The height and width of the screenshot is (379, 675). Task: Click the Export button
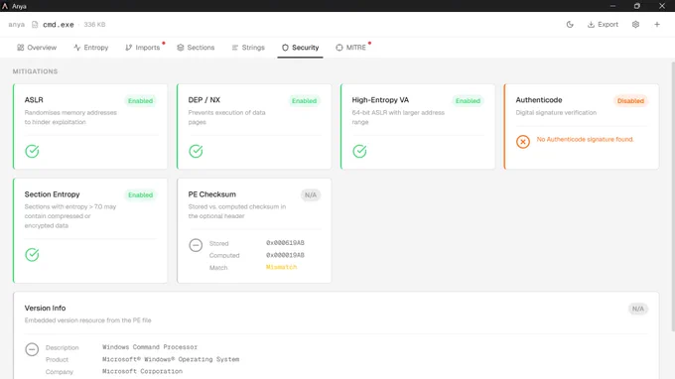pyautogui.click(x=603, y=25)
